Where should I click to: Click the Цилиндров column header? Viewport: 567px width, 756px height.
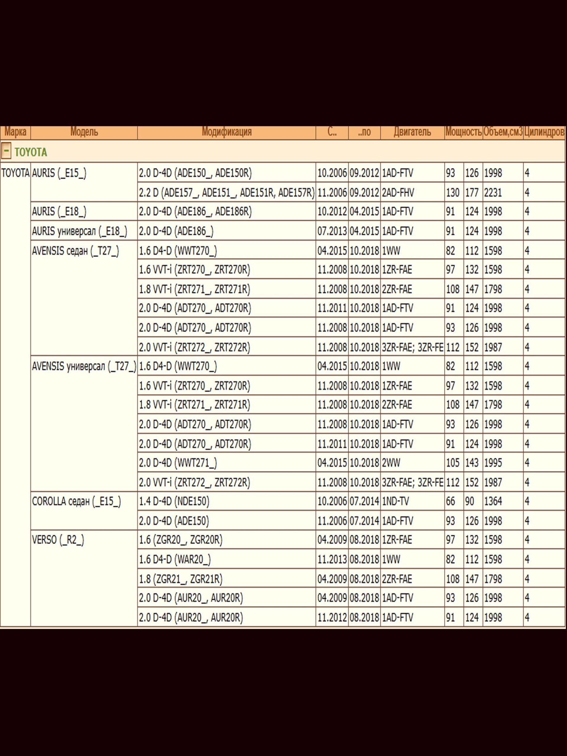[544, 132]
